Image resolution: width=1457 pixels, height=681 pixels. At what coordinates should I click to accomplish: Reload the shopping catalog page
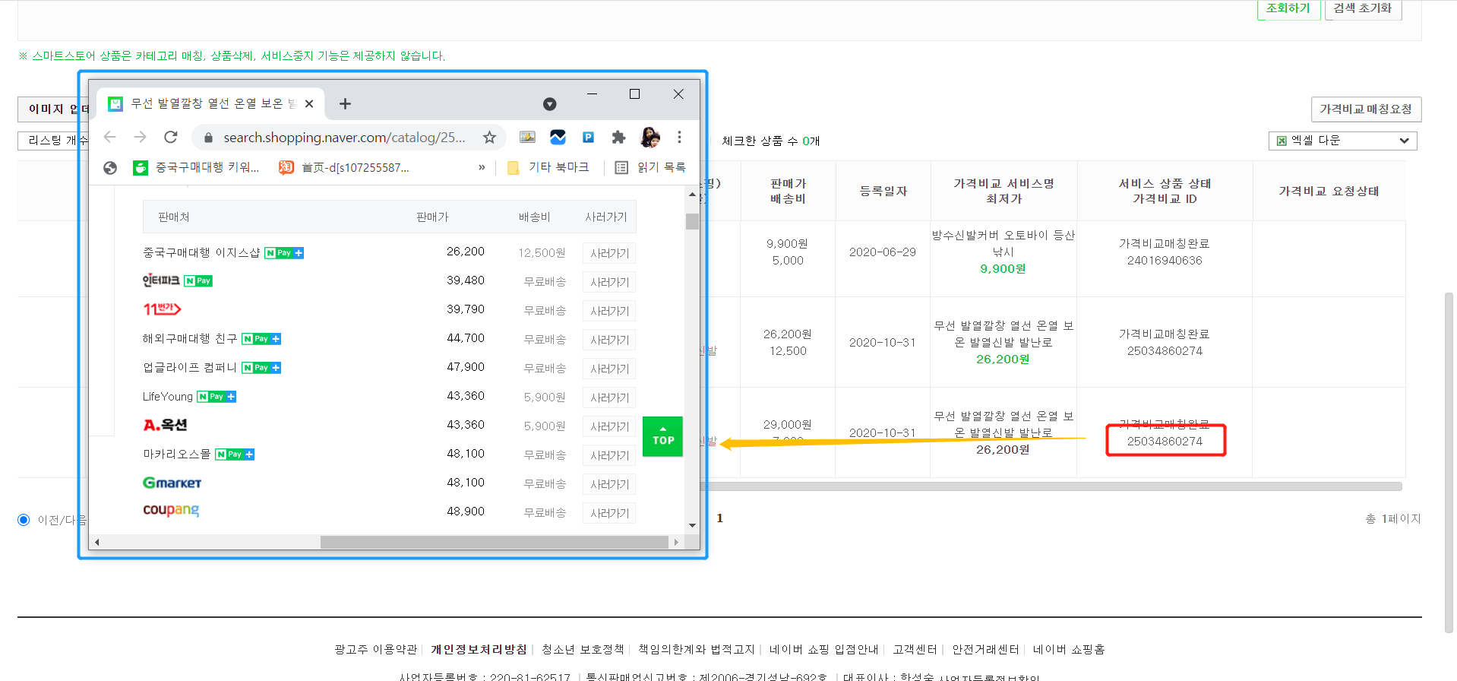click(171, 137)
